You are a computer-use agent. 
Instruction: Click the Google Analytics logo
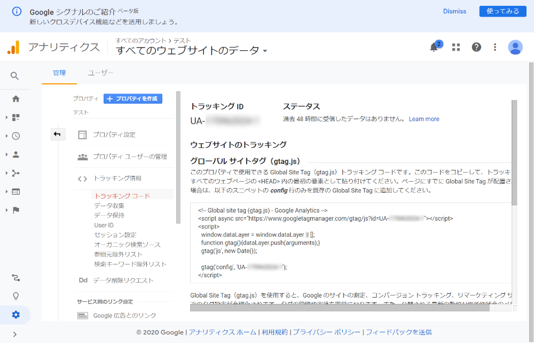[14, 48]
